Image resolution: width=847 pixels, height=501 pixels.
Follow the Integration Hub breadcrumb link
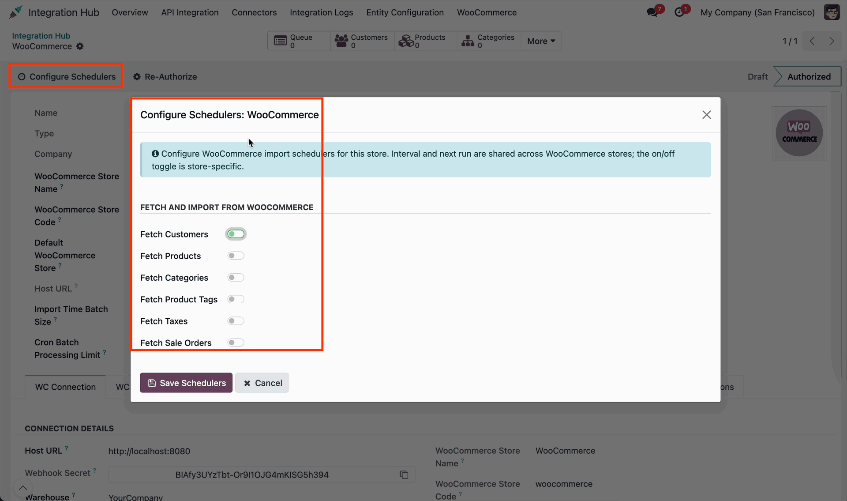coord(41,36)
